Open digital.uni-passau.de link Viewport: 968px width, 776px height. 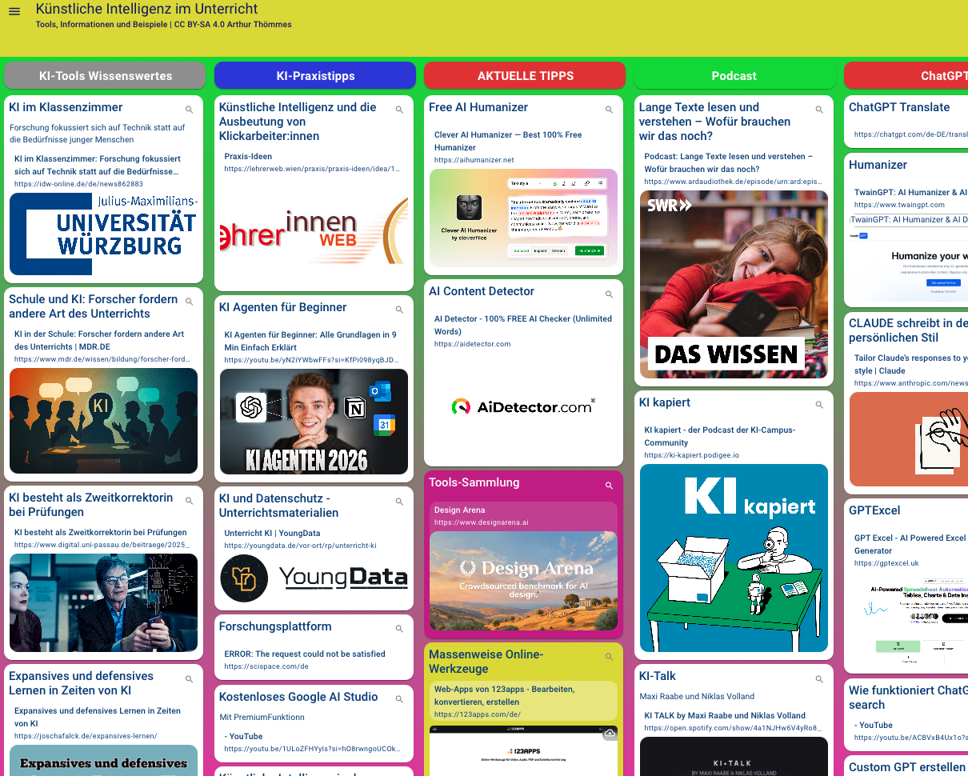pyautogui.click(x=102, y=545)
